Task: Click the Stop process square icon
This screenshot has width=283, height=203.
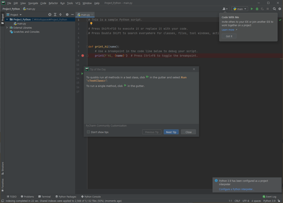Action: pos(268,9)
